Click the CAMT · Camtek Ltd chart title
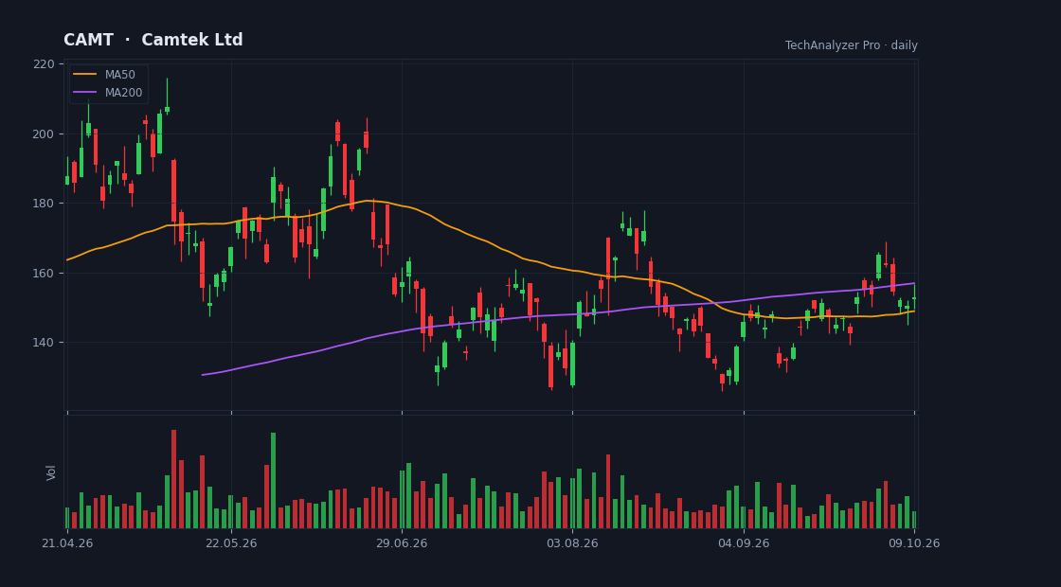This screenshot has width=1061, height=587. [153, 40]
